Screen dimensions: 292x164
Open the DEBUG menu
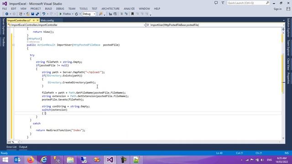coord(60,9)
